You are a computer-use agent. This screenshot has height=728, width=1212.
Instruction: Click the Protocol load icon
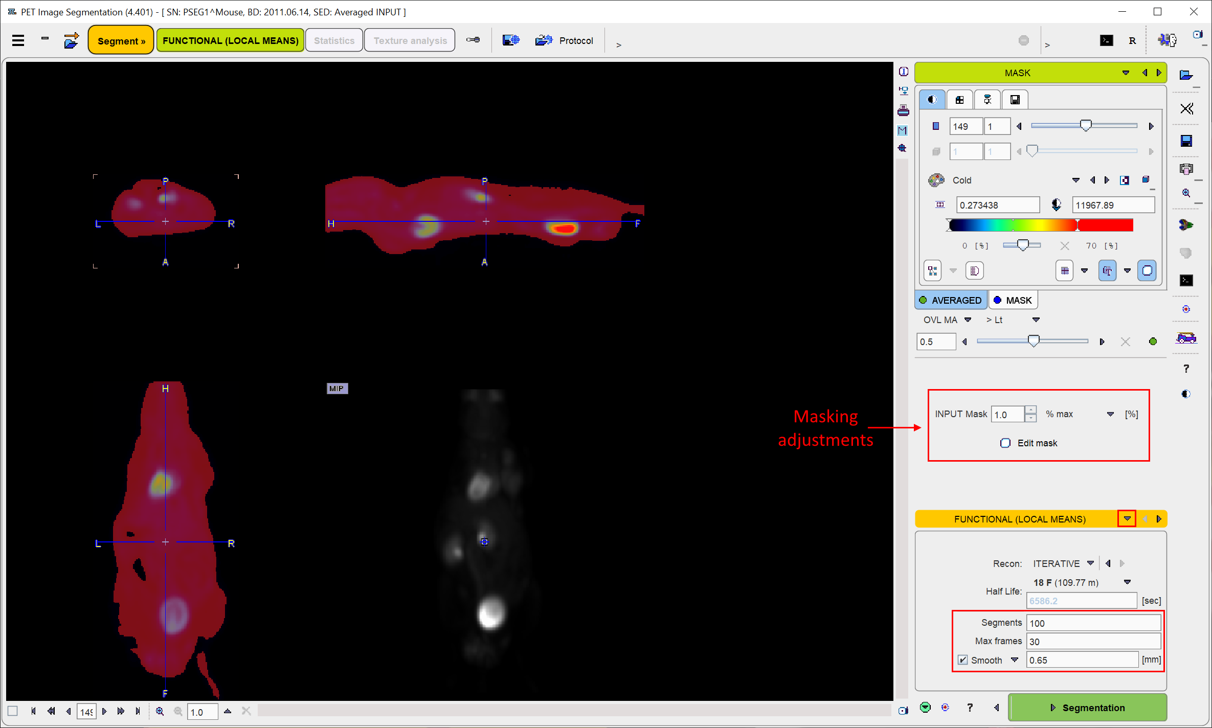point(544,40)
